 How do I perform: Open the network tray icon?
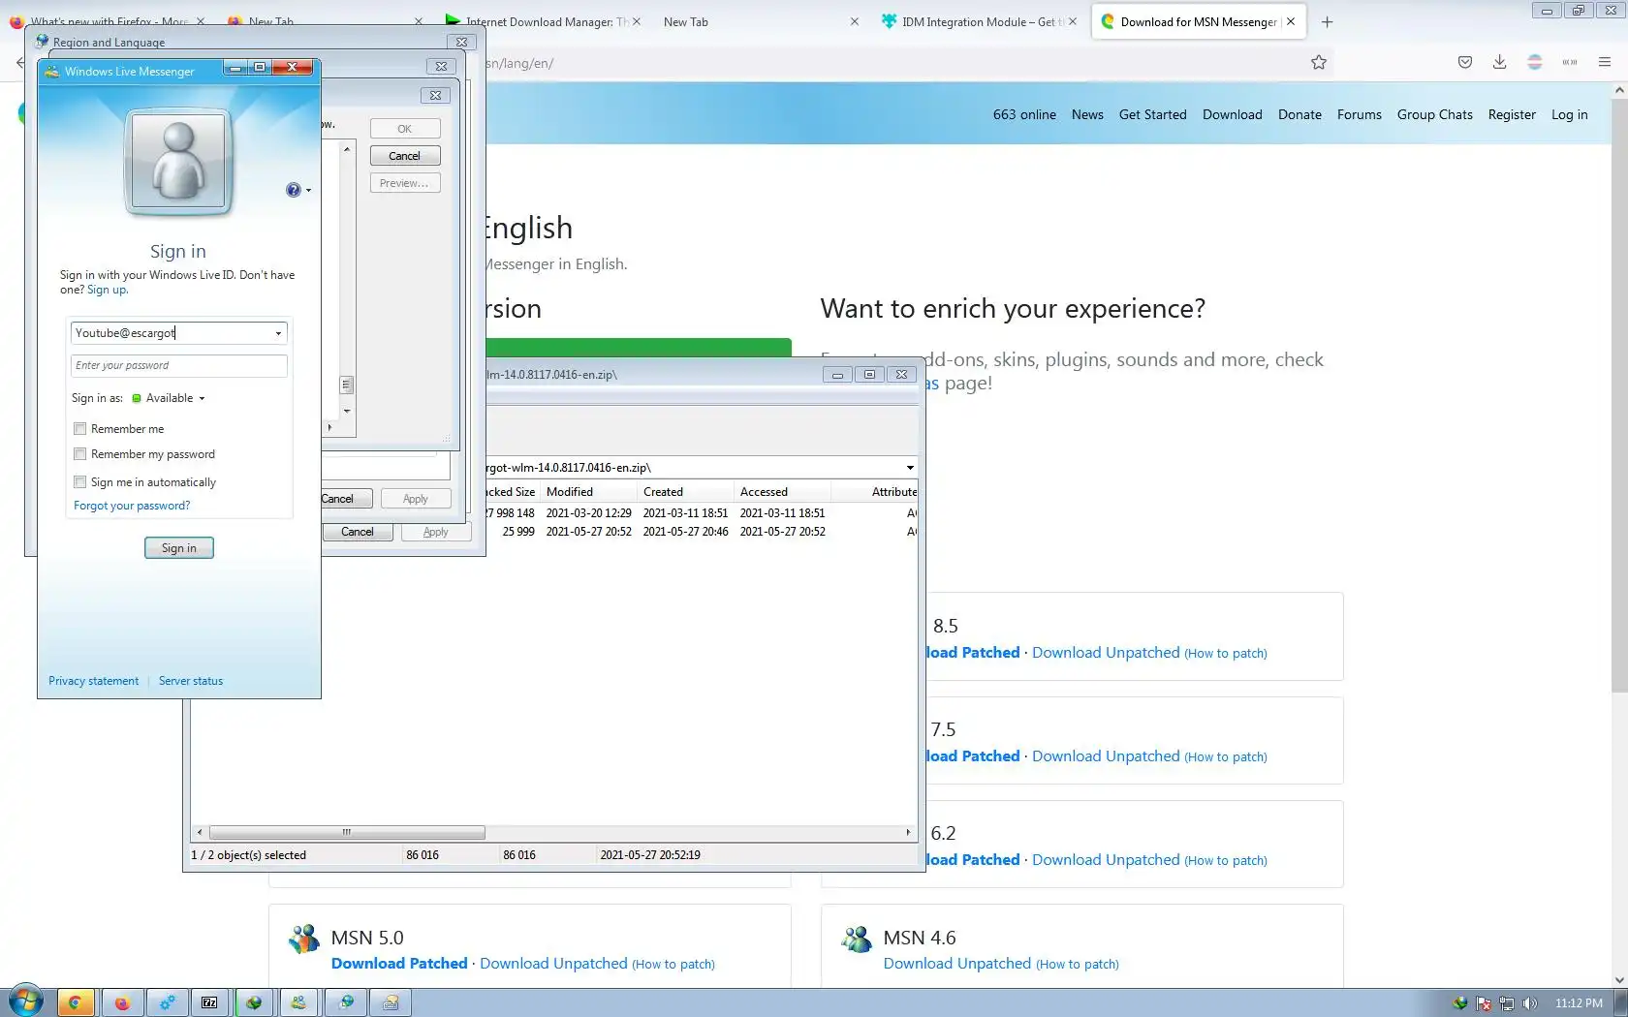coord(1507,1003)
